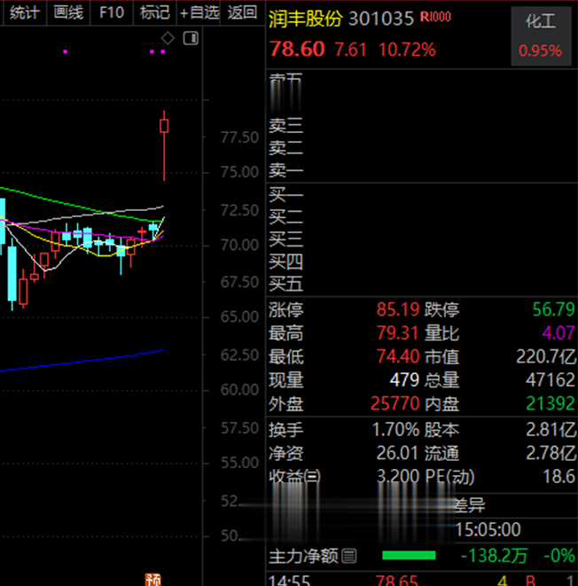
Task: Open the 化工 sector box
Action: [541, 36]
